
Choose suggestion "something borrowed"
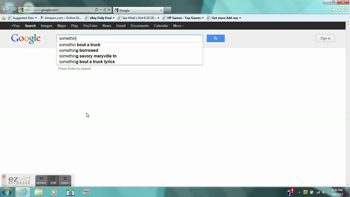[x=130, y=50]
